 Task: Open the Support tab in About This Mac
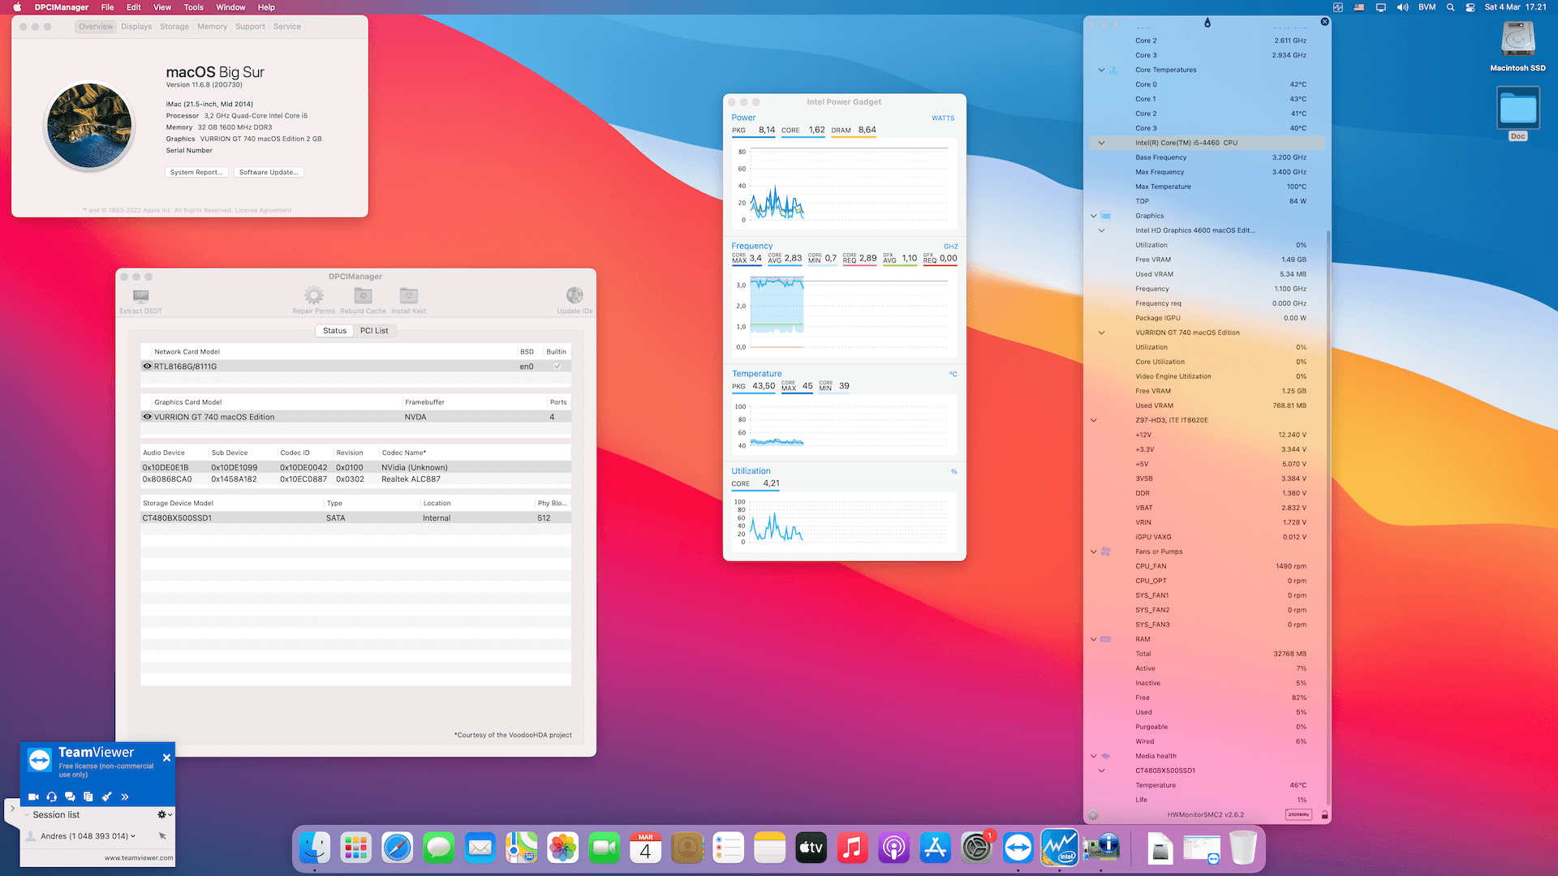pos(250,27)
